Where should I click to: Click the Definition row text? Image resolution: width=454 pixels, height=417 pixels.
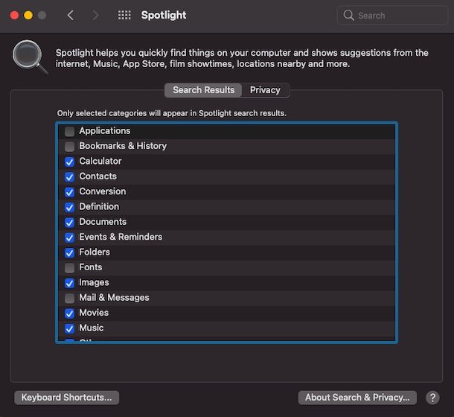click(x=99, y=206)
